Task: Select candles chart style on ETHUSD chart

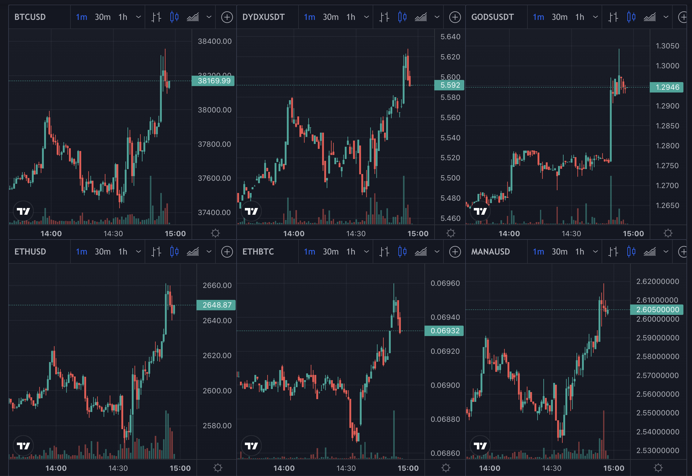Action: [x=174, y=252]
